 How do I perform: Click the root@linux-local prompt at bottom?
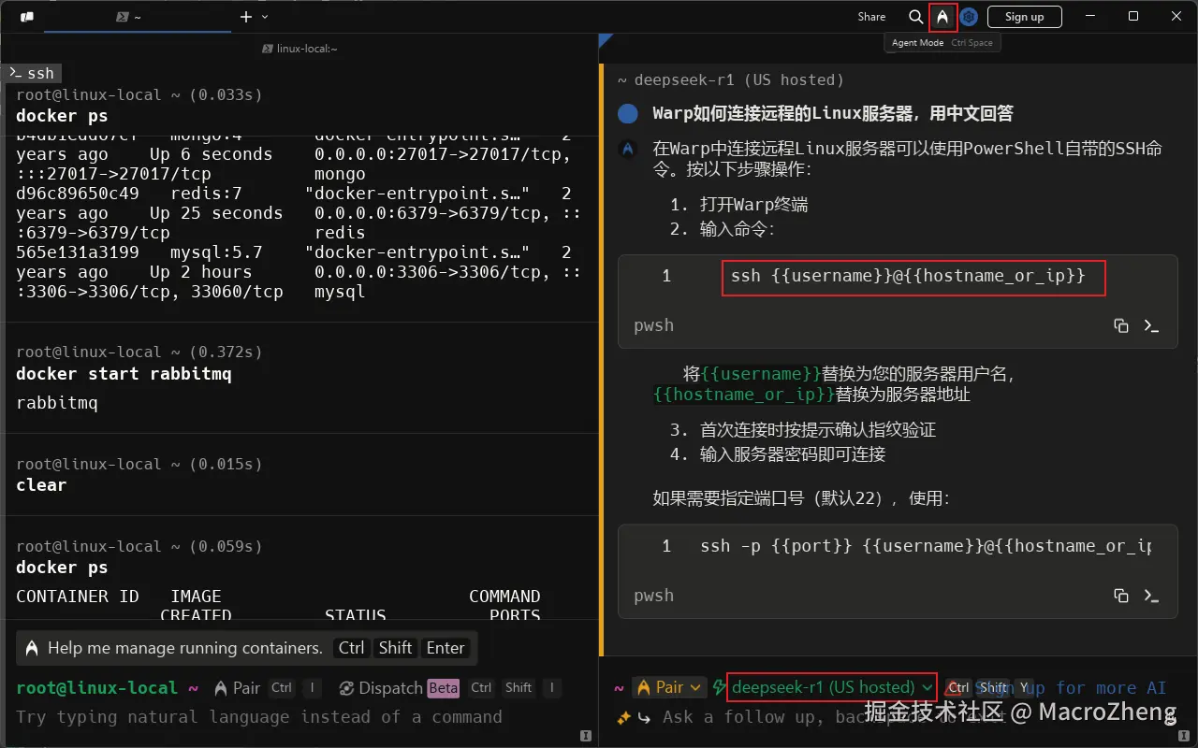[x=96, y=688]
